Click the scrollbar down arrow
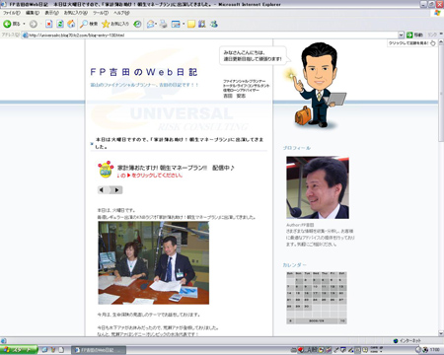 441,333
